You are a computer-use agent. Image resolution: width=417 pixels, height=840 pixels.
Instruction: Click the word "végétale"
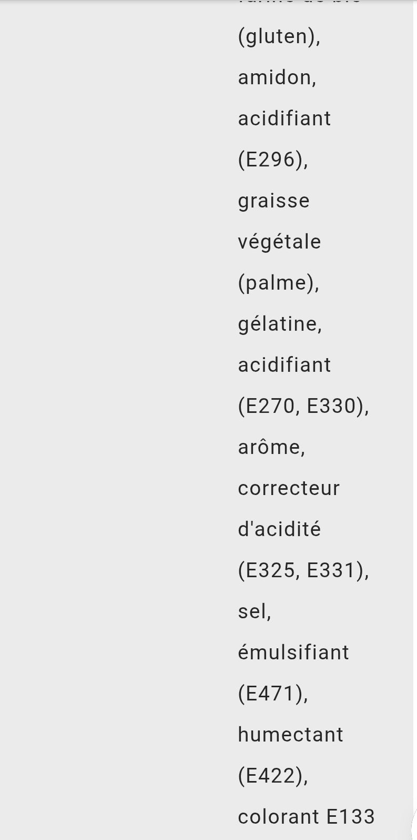pos(279,243)
